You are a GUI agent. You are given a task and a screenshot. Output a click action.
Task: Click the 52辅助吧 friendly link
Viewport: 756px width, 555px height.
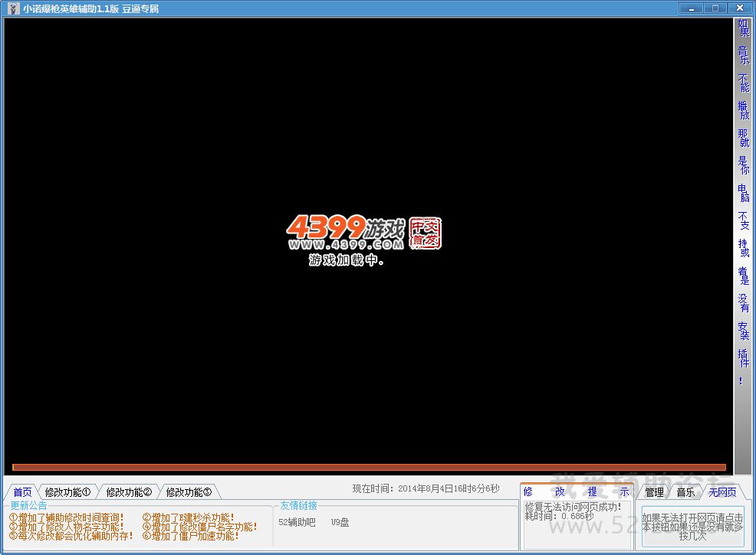(297, 522)
